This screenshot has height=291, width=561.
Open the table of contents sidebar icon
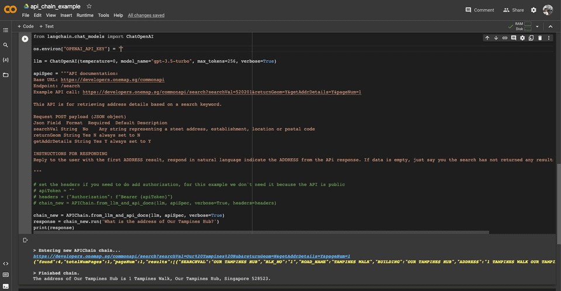point(5,30)
